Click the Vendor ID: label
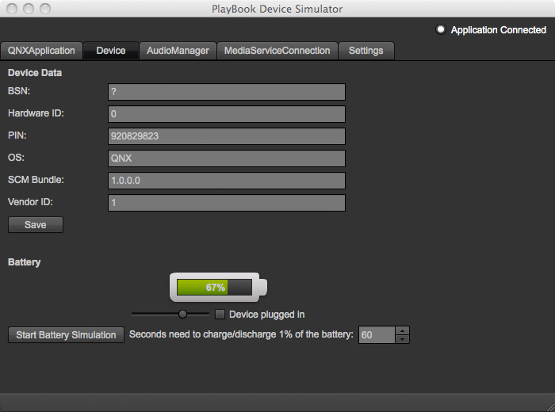Screen dimensions: 555x412 point(30,202)
